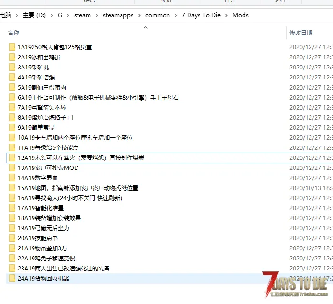Click folder icon beside 15A19地图 folder name
The width and height of the screenshot is (333, 304).
[12, 188]
